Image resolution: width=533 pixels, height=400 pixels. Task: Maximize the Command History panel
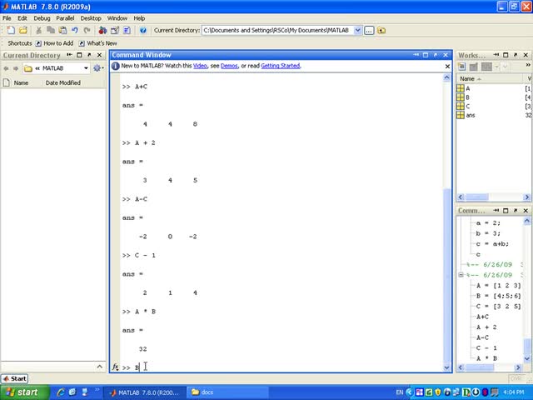tap(506, 211)
